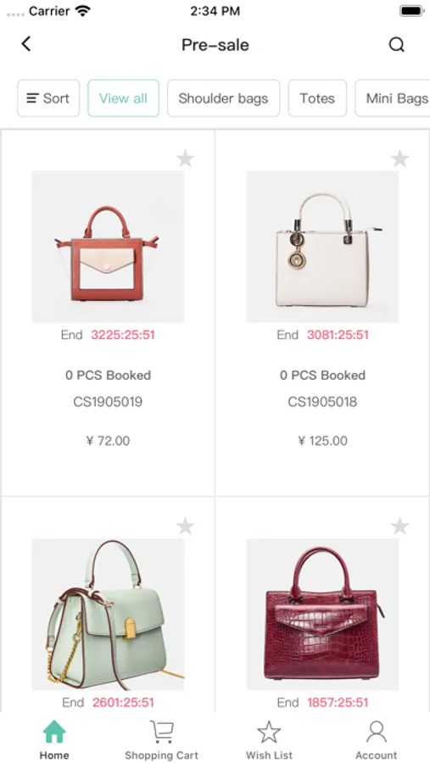
Task: Check the battery icon in status bar
Action: pyautogui.click(x=412, y=11)
